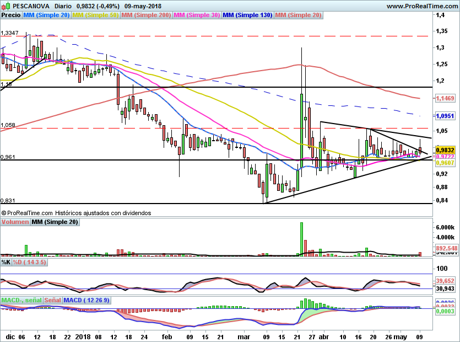Image resolution: width=460 pixels, height=342 pixels.
Task: Open the volume MM (Simple 20) label
Action: 55,222
